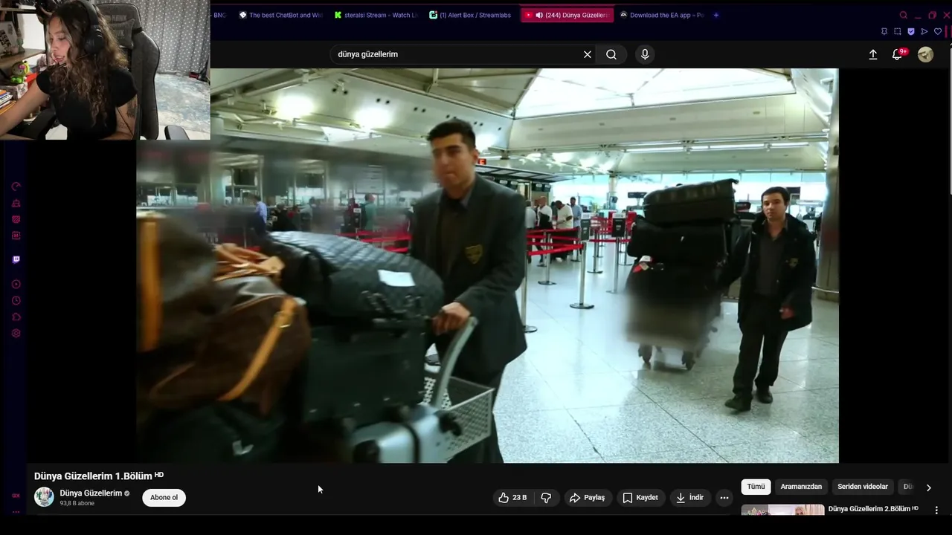The width and height of the screenshot is (952, 535).
Task: Open the 2.Bölüm video options three-dots menu
Action: point(936,510)
